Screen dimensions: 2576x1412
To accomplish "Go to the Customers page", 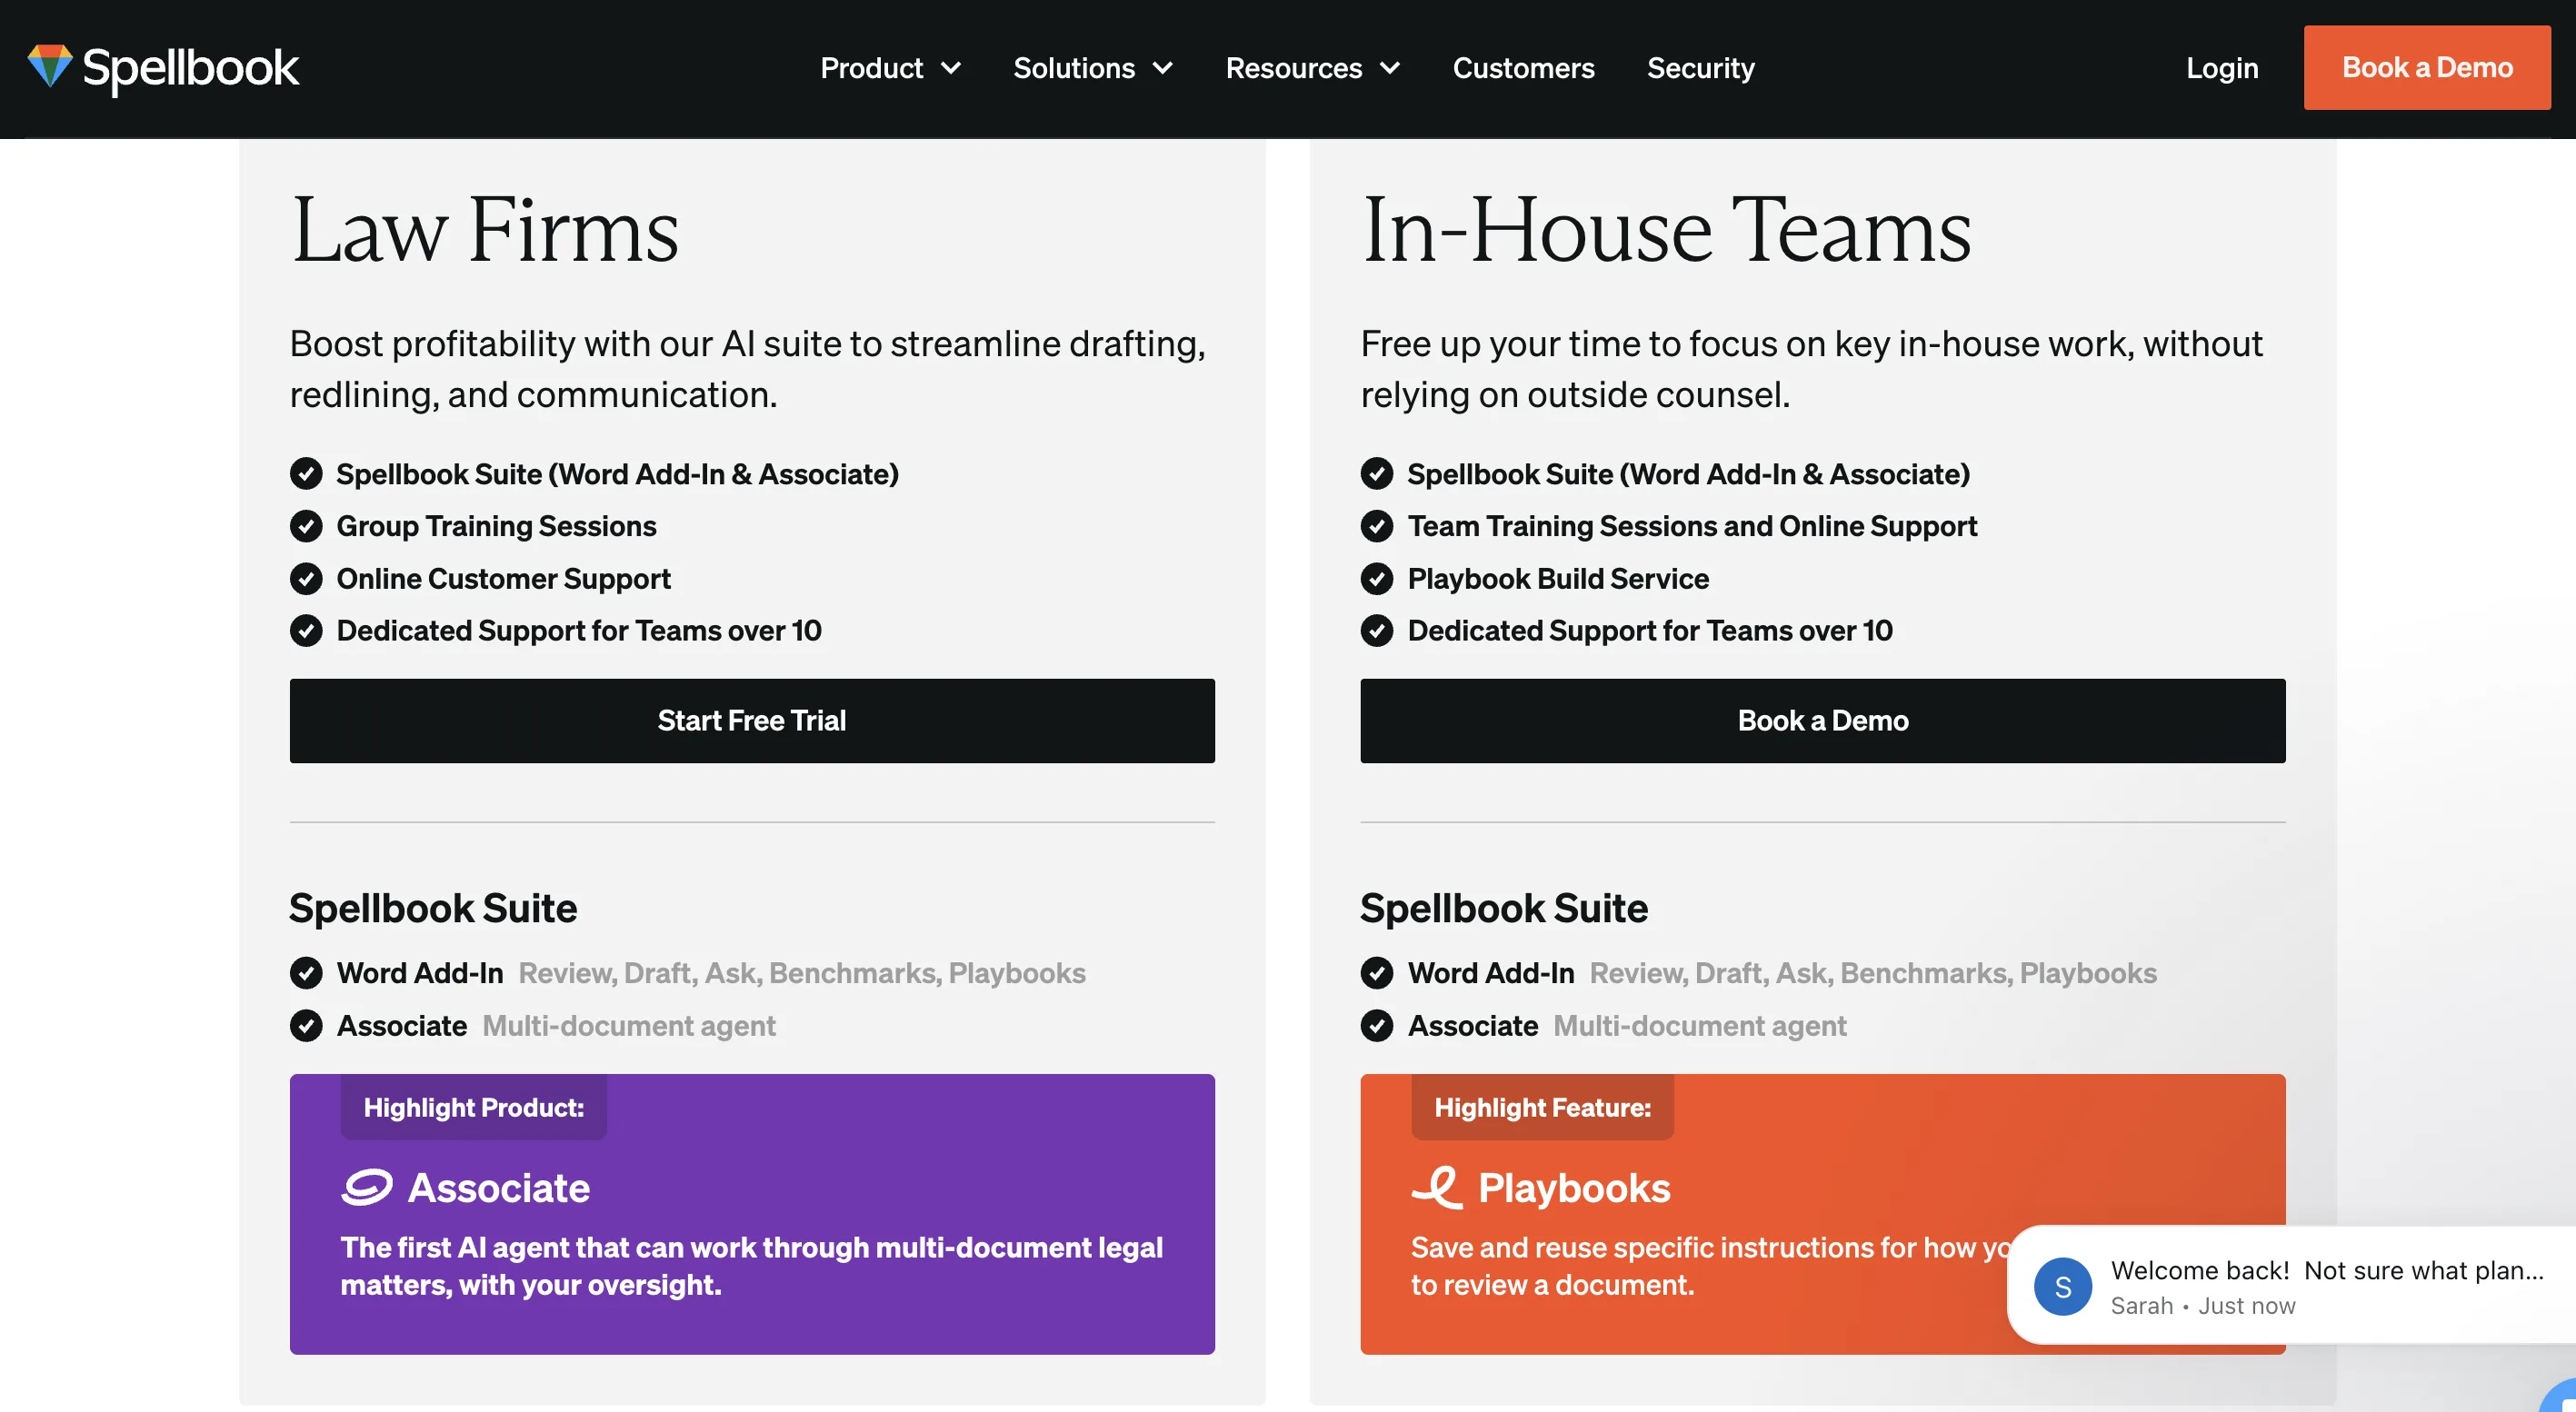I will tap(1523, 68).
